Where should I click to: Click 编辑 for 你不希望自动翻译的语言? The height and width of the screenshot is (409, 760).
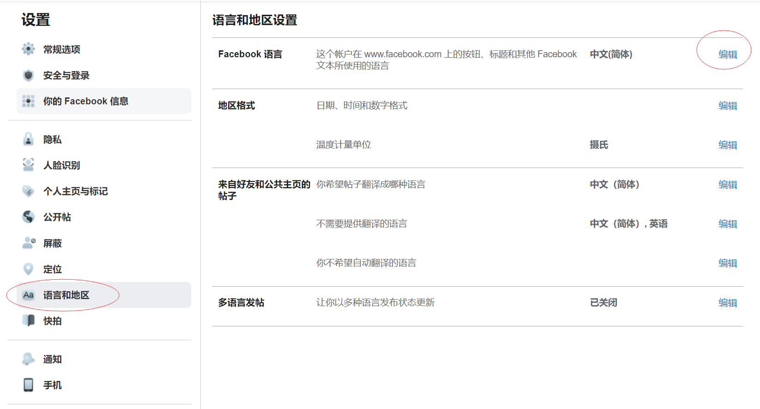tap(728, 263)
